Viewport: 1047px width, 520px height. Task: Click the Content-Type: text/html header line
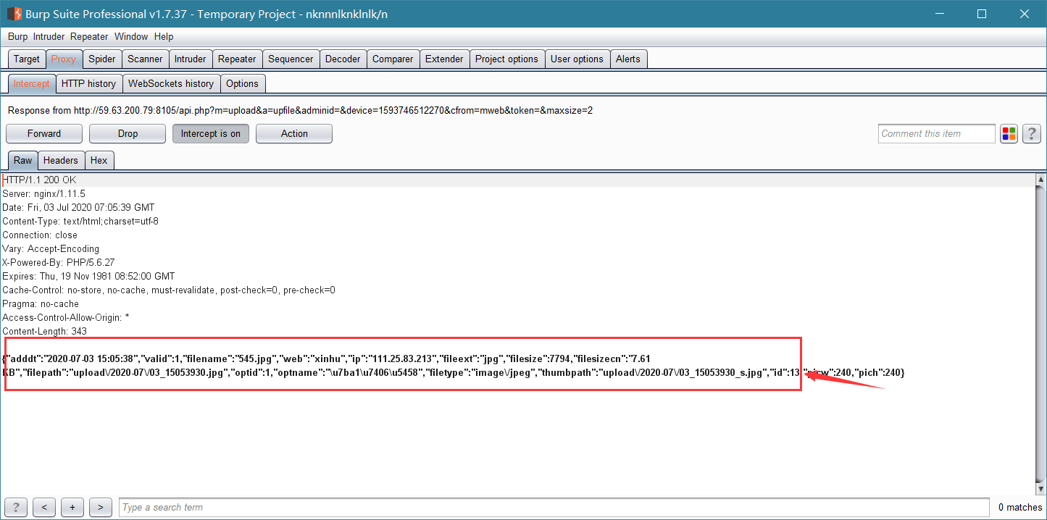(80, 221)
